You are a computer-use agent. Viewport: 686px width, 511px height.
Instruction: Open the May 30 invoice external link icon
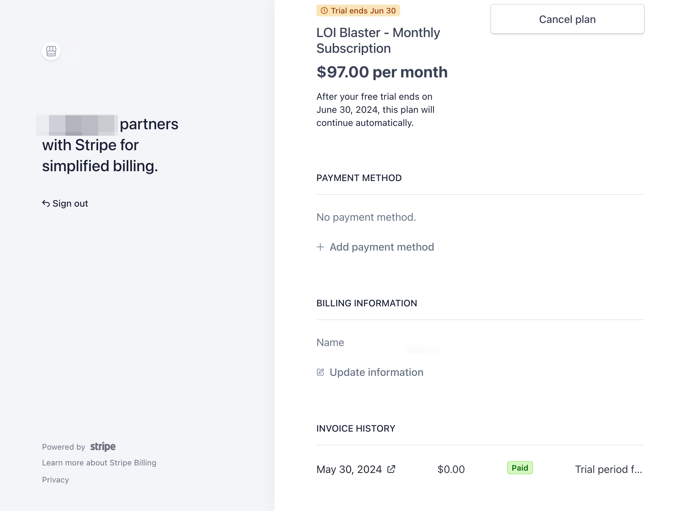391,469
